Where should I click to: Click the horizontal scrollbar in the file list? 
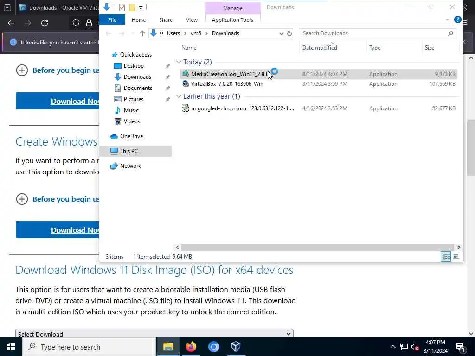[317, 248]
